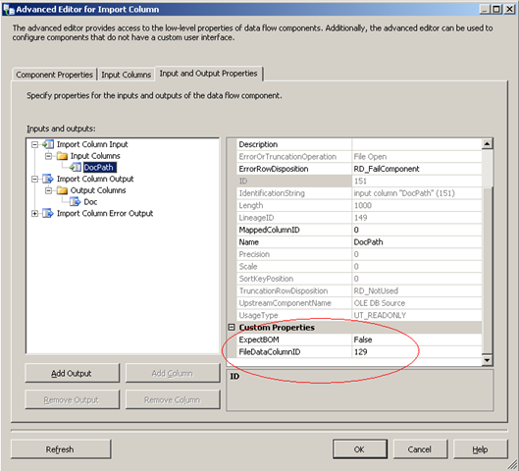Image resolution: width=519 pixels, height=471 pixels.
Task: Select the MappedColumnID property name
Action: (270, 230)
